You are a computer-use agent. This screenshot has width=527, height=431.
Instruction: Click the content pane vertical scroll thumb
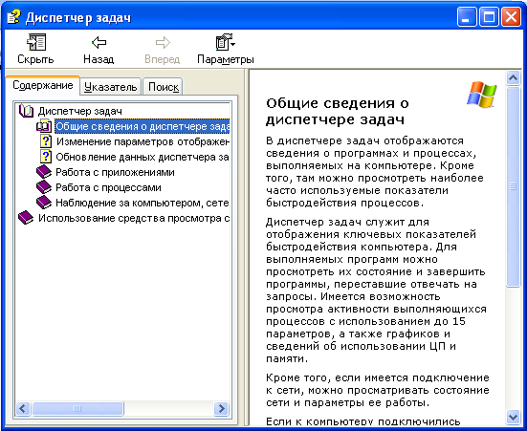pos(513,186)
